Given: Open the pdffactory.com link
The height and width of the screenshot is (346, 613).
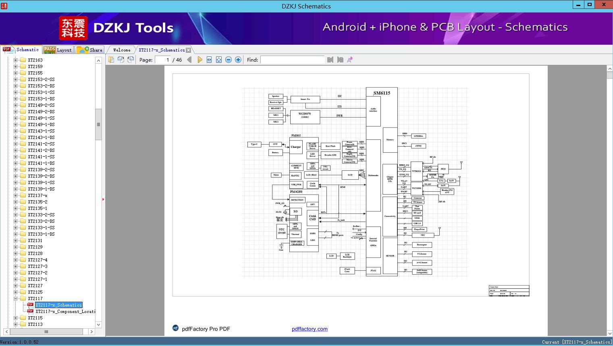Looking at the screenshot, I should pyautogui.click(x=310, y=329).
